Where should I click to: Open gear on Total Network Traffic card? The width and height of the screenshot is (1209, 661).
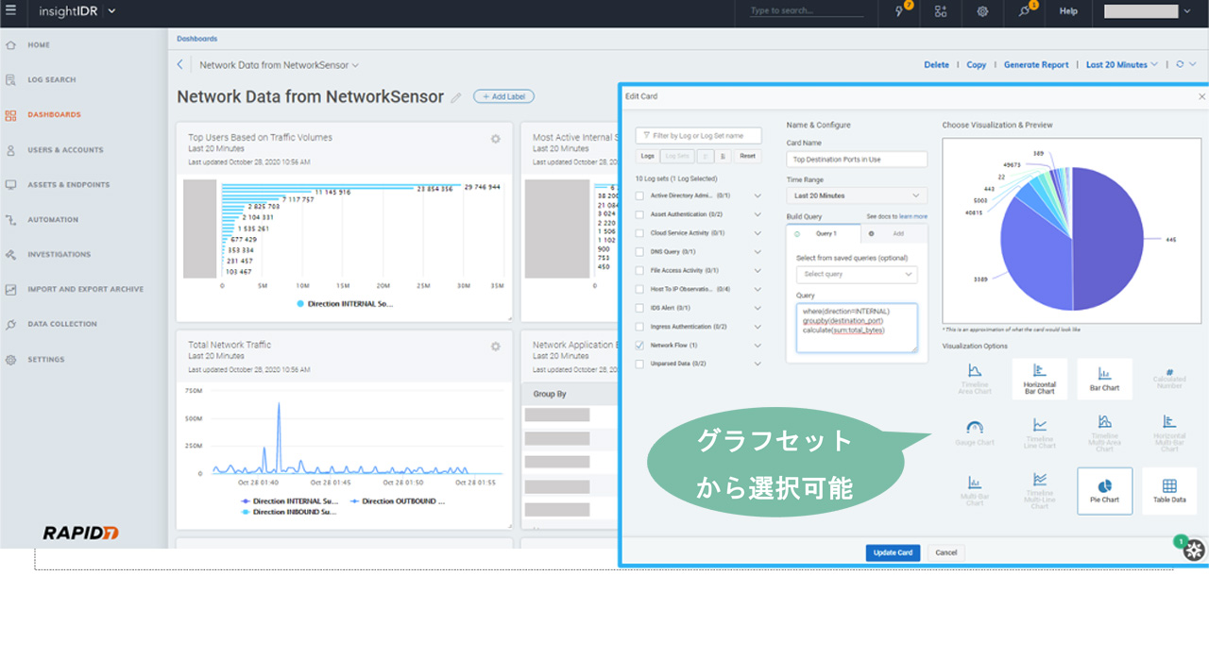[x=495, y=347]
